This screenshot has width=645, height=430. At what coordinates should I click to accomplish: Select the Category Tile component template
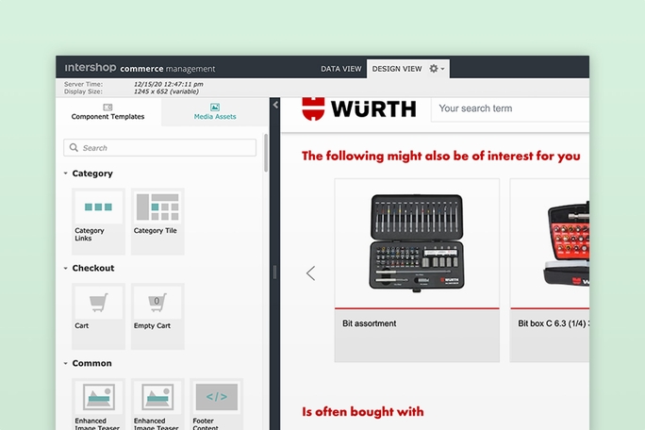[x=157, y=222]
